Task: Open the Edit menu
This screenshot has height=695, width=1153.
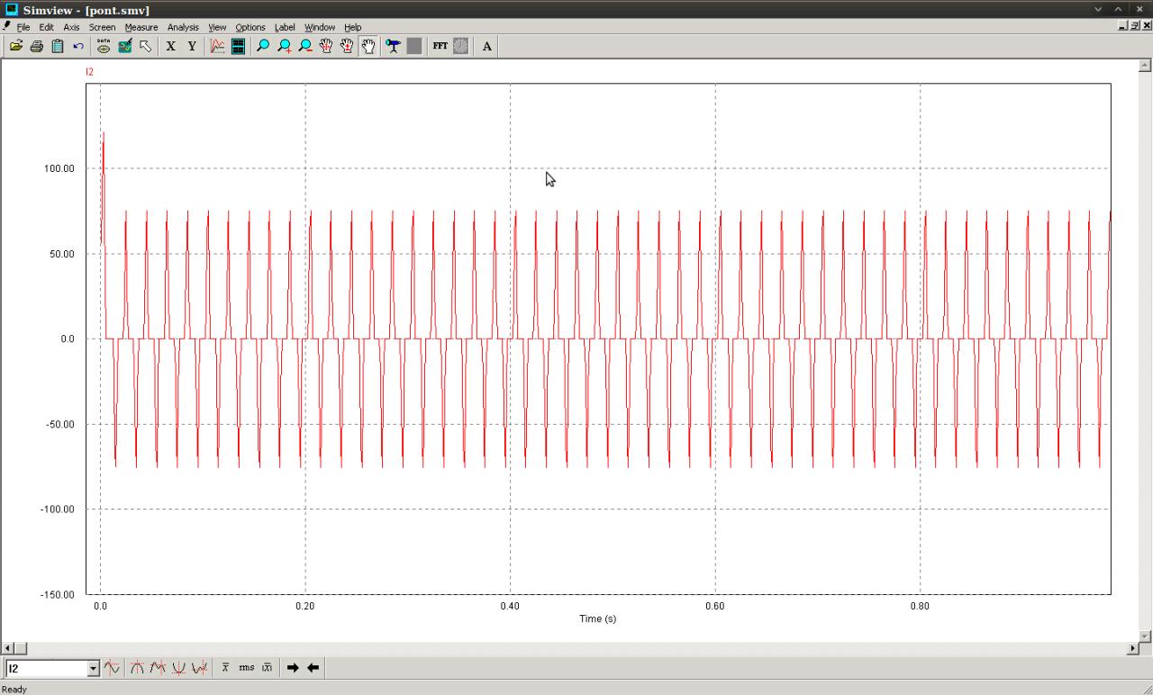Action: (46, 27)
